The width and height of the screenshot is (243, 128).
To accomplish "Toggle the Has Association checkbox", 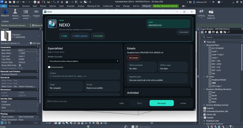I will click(x=20, y=111).
